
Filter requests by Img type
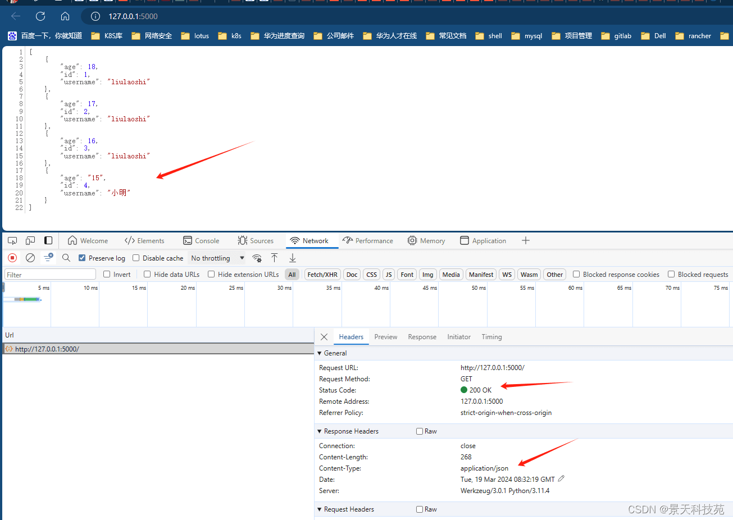pos(428,275)
